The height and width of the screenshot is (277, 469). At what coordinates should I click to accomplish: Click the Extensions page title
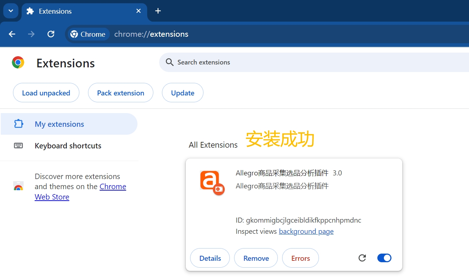click(x=66, y=63)
